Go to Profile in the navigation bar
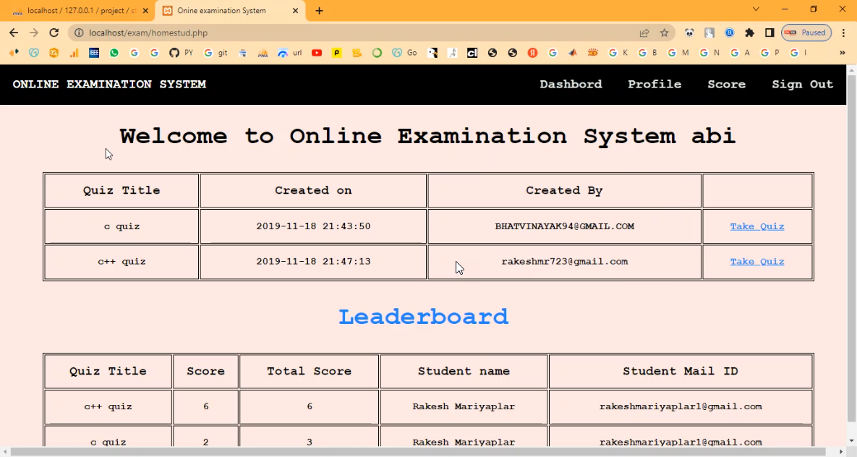Viewport: 857px width, 457px height. (x=654, y=85)
